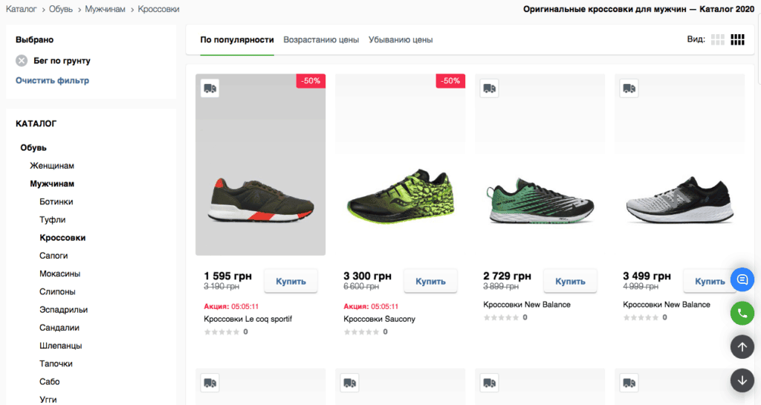Click star rating under Saucony sneakers

point(362,331)
